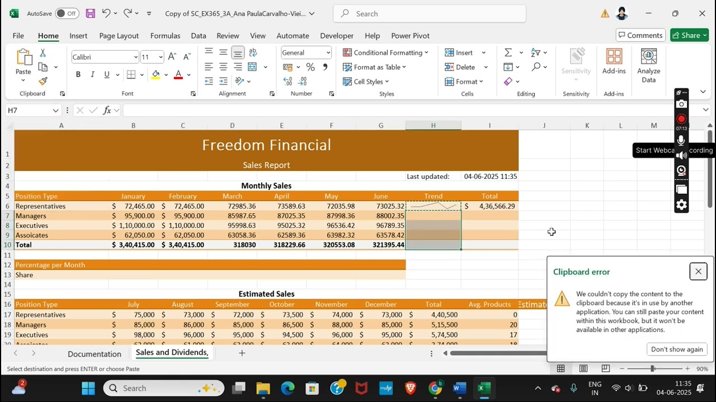Click the Paste clipboard icon

pos(23,58)
